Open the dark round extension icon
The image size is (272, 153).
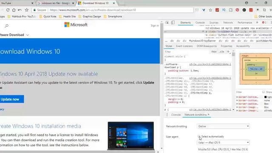244,10
